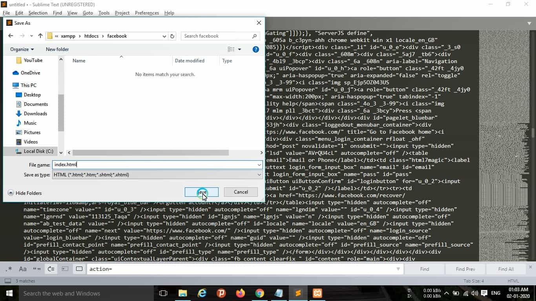536x301 pixels.
Task: Open the File menu in Sublime Text
Action: [x=6, y=13]
